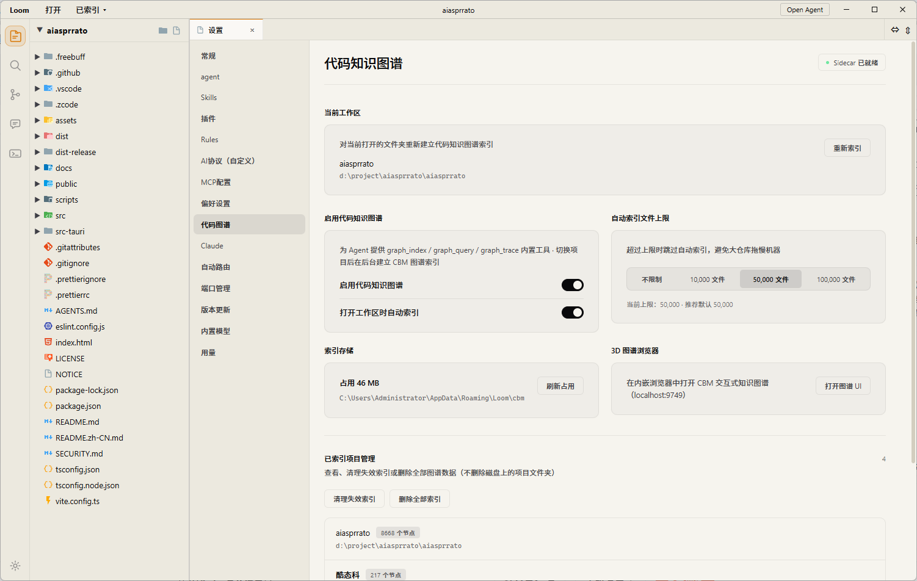Expand the .vscode folder
The height and width of the screenshot is (581, 917).
pos(37,88)
